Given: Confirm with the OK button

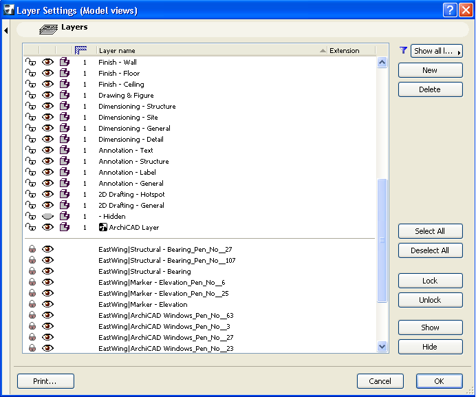Looking at the screenshot, I should tap(440, 381).
